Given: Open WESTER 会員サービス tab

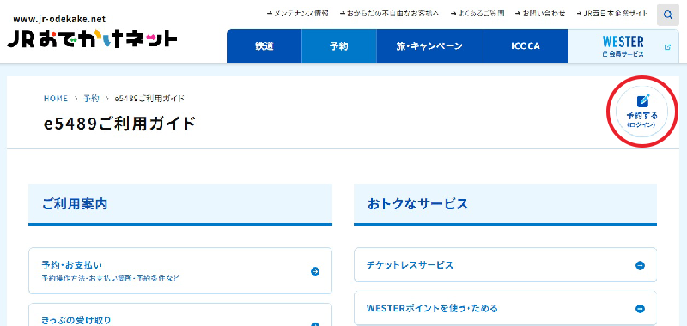Looking at the screenshot, I should 623,46.
